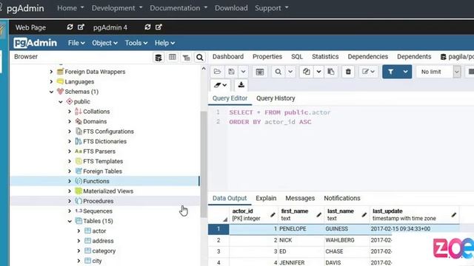Click the Save File disk icon
The width and height of the screenshot is (474, 266).
pos(232,72)
